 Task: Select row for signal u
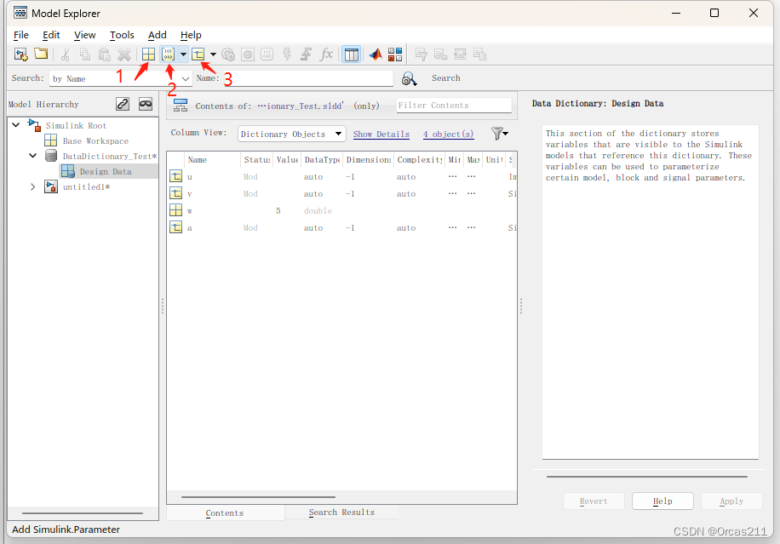coord(342,176)
